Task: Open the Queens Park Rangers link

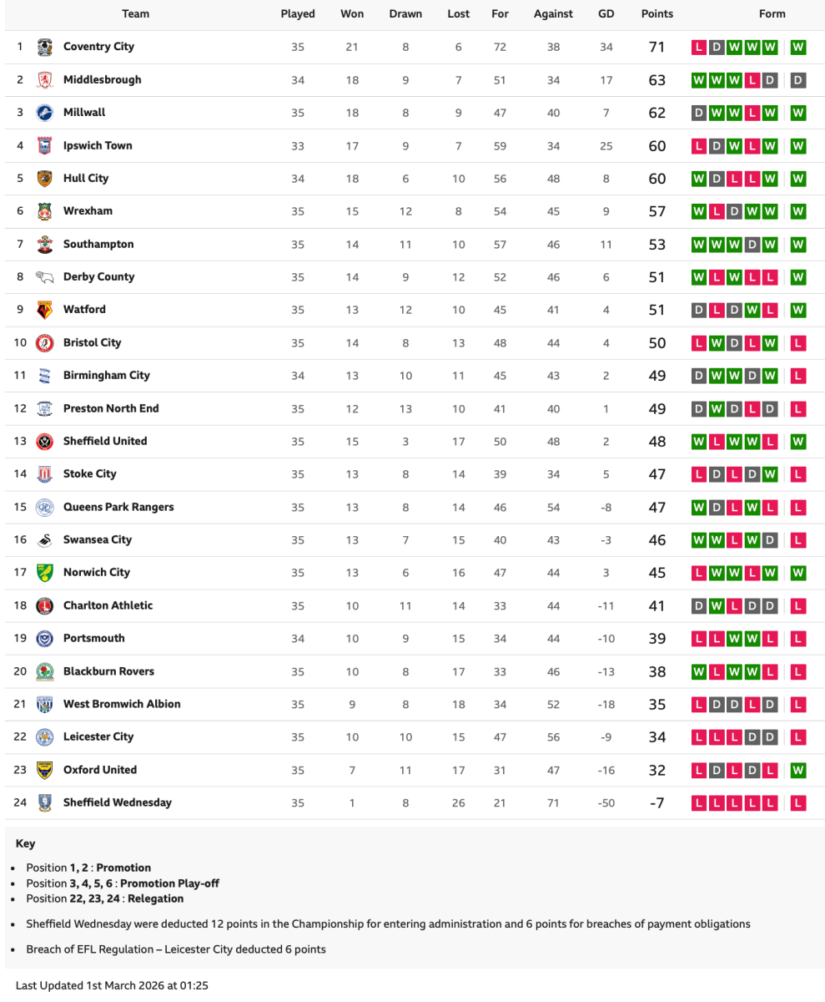Action: (118, 508)
